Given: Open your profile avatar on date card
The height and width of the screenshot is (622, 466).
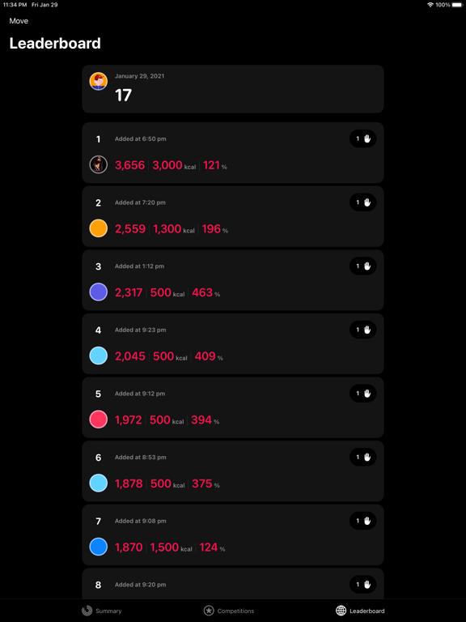Looking at the screenshot, I should coord(98,81).
